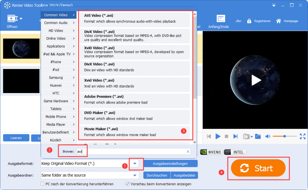Open Benutzerdefiniert category
The image size is (308, 190).
(59, 132)
